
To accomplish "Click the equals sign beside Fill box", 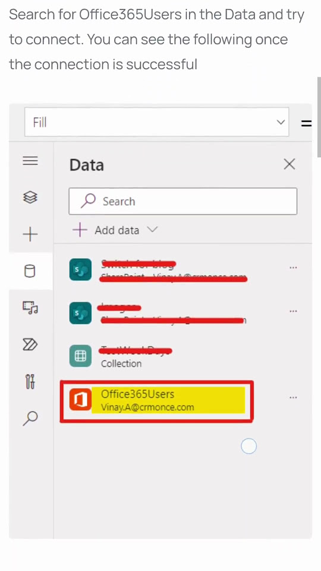I will point(307,124).
